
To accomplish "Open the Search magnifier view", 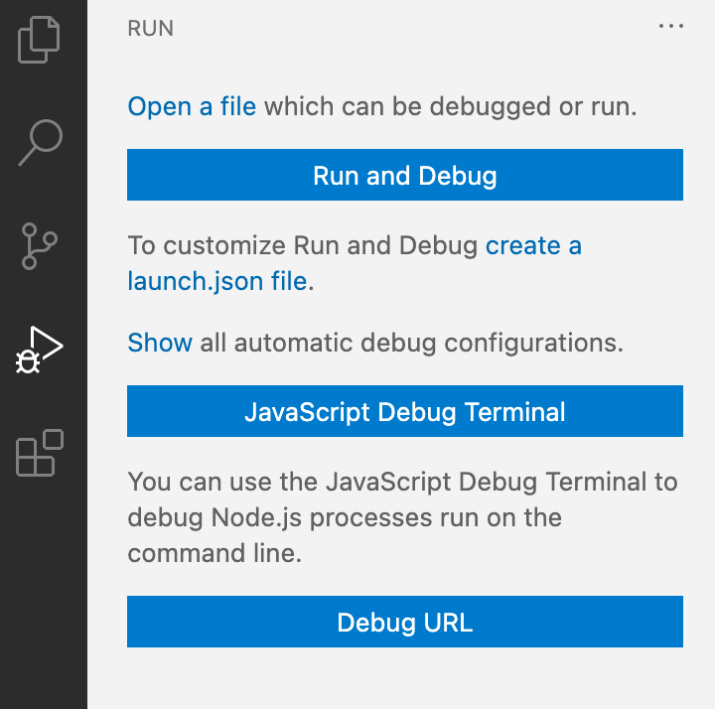I will (x=40, y=142).
